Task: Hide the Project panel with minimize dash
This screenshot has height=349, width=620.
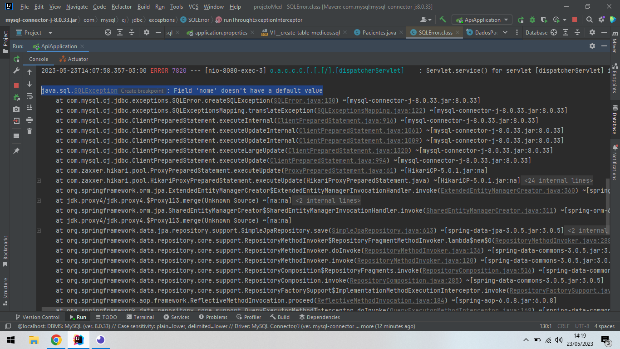Action: [158, 33]
